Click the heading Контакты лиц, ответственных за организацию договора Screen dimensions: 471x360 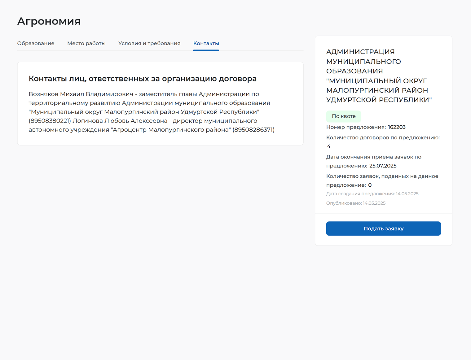pyautogui.click(x=143, y=79)
